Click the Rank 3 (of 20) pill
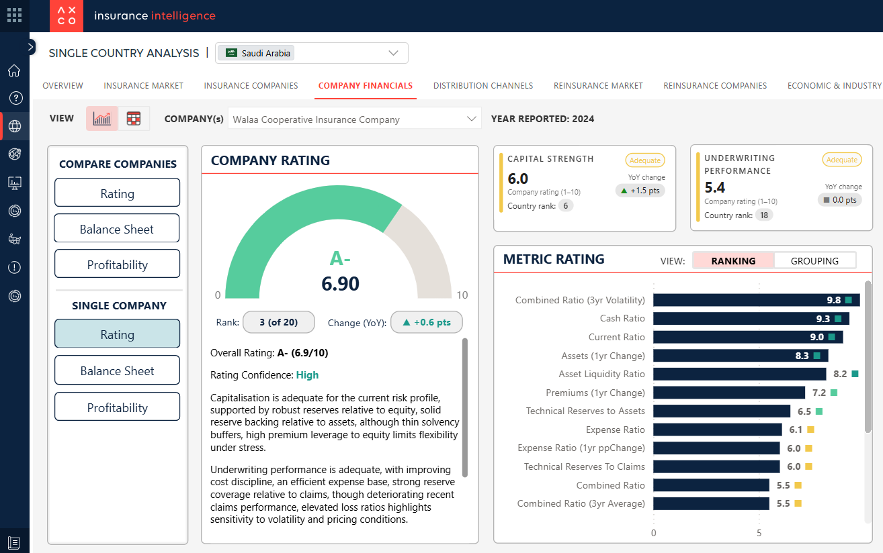Image resolution: width=883 pixels, height=553 pixels. click(x=279, y=322)
